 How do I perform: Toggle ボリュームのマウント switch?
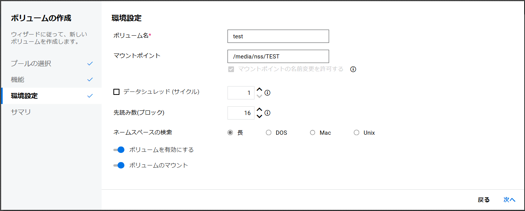(119, 165)
